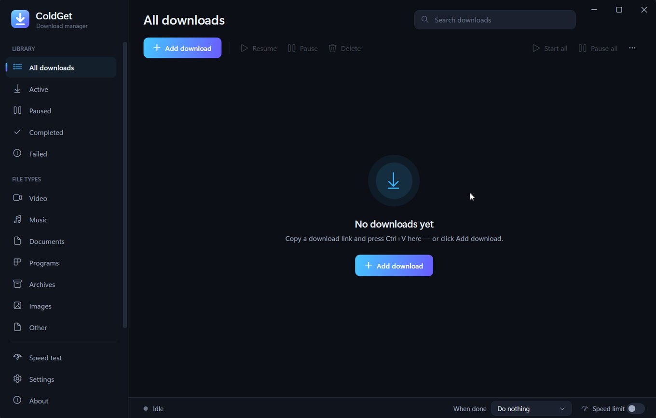Click the large download arrow placeholder icon
Viewport: 656px width, 418px height.
point(394,180)
